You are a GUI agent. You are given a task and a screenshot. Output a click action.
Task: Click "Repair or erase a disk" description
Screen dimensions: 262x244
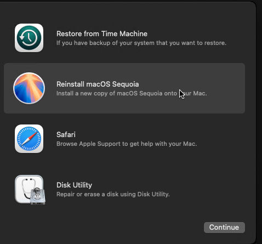pos(113,194)
